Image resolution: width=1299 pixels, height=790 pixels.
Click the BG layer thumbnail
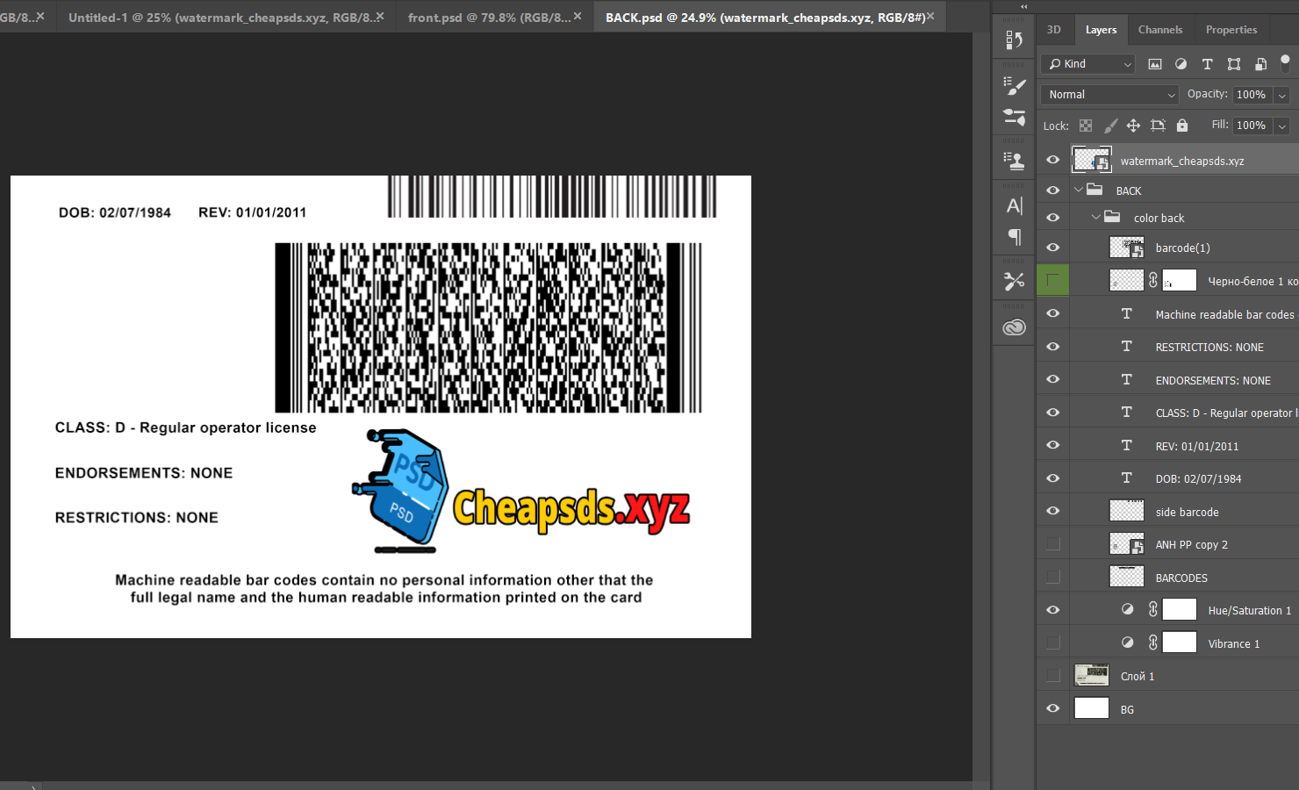[x=1091, y=709]
